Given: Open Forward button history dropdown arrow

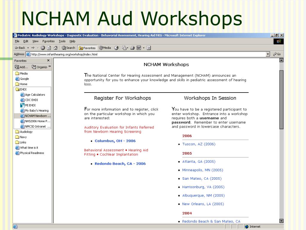Looking at the screenshot, I should (x=38, y=48).
